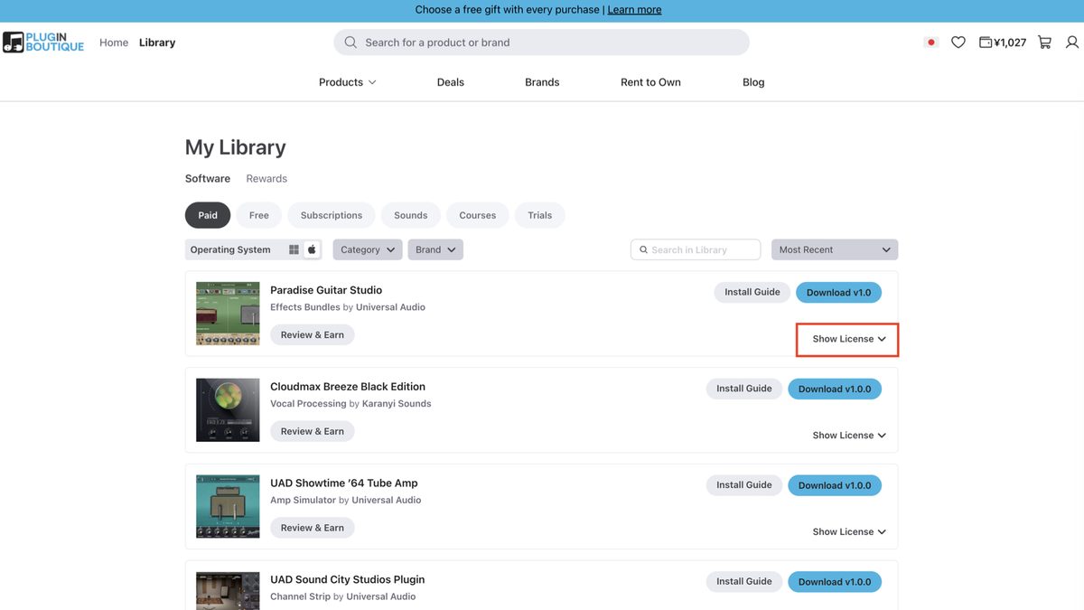Open UAD Sound City Studios Plugin title
Screen dimensions: 1084x610
tap(348, 580)
